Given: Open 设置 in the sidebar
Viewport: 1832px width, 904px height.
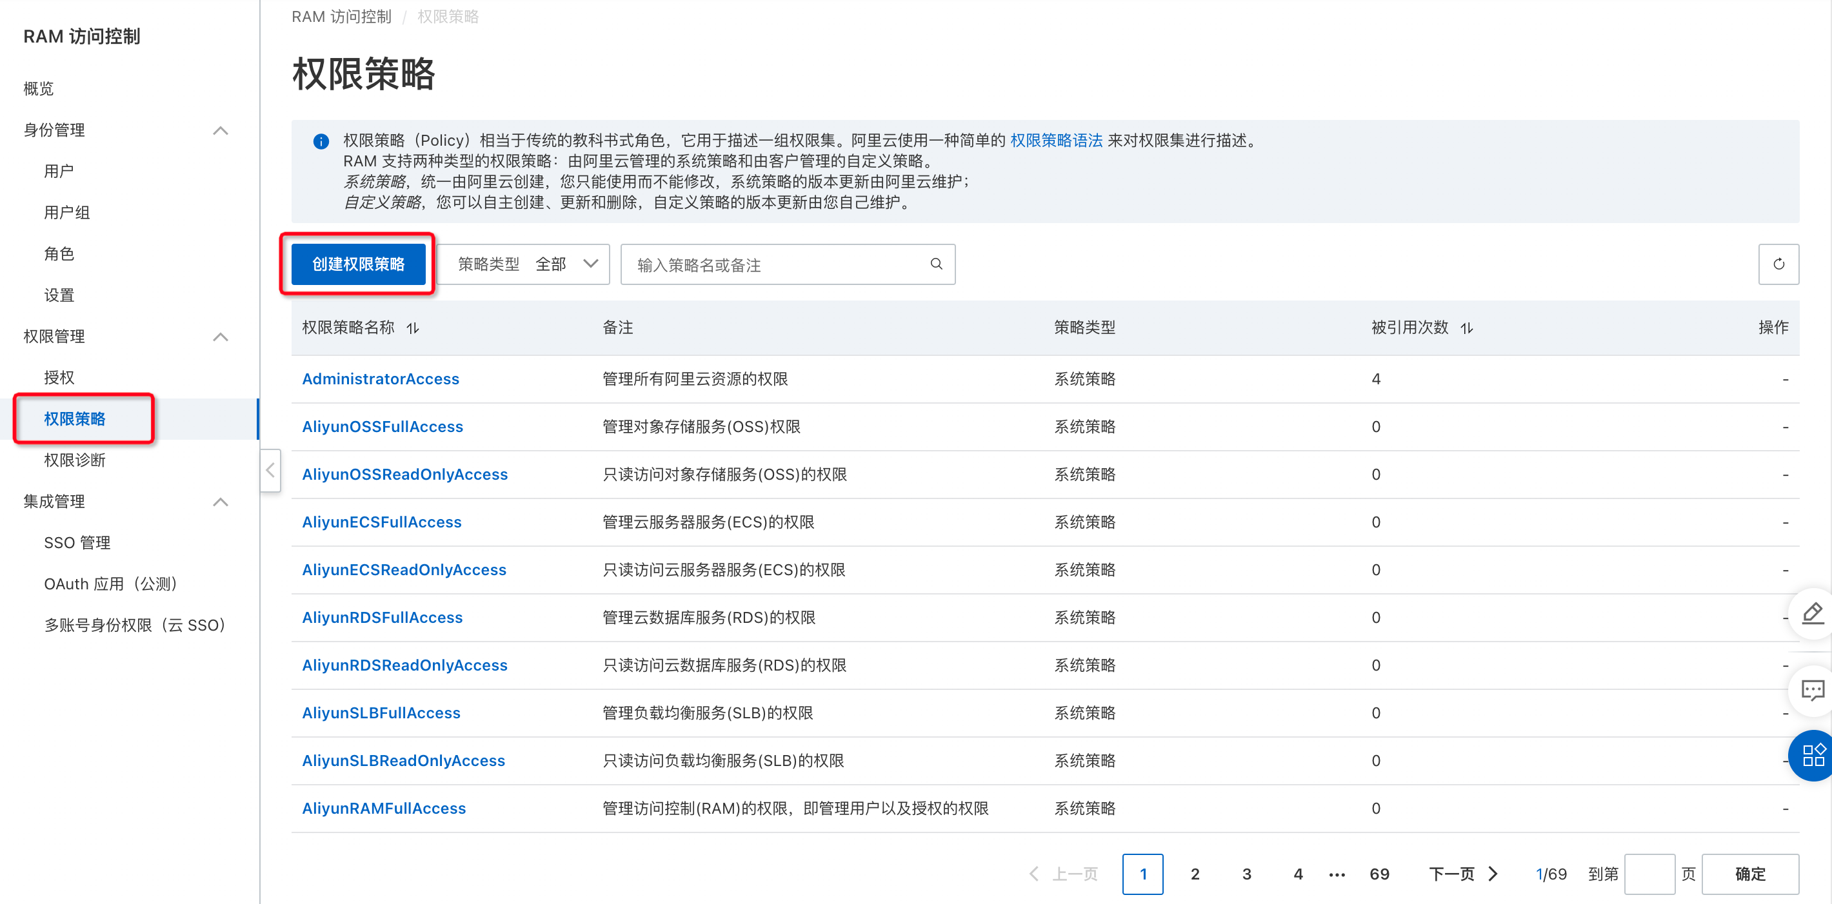Looking at the screenshot, I should click(x=59, y=295).
